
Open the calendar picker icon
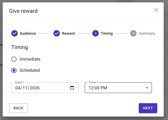pos(72,88)
